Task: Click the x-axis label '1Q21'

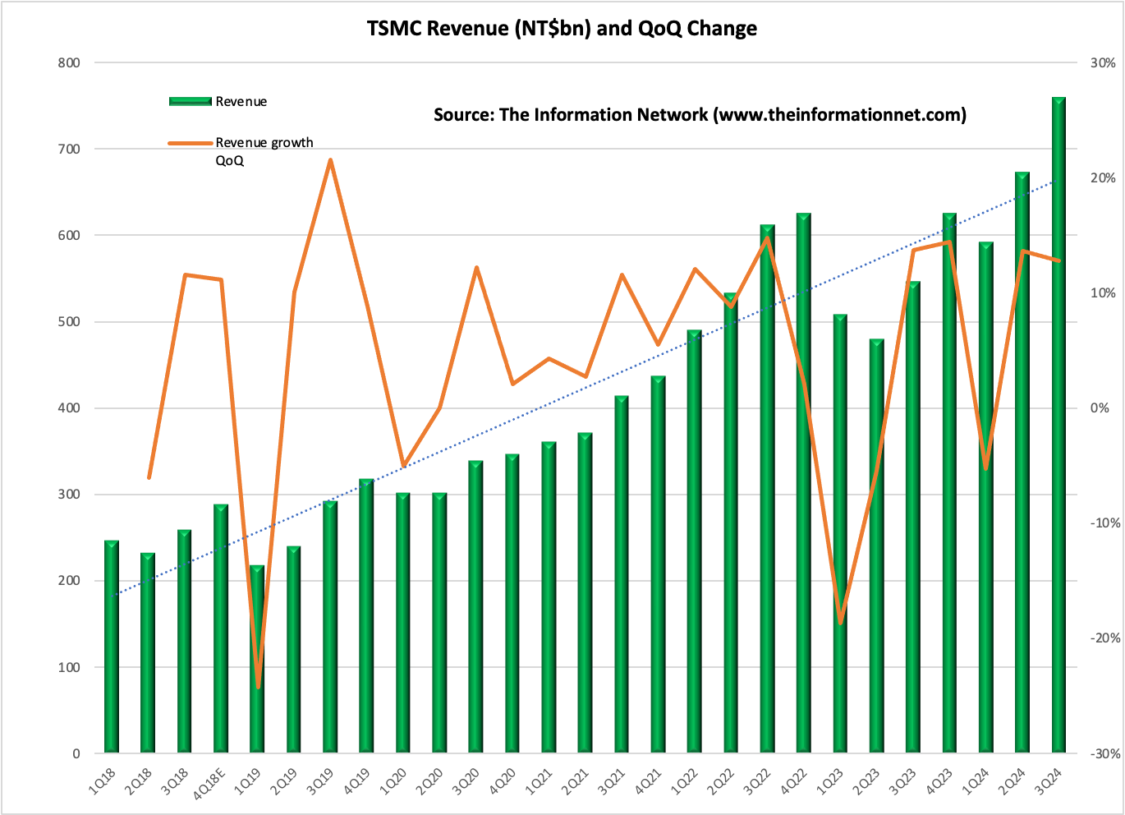Action: tap(538, 779)
